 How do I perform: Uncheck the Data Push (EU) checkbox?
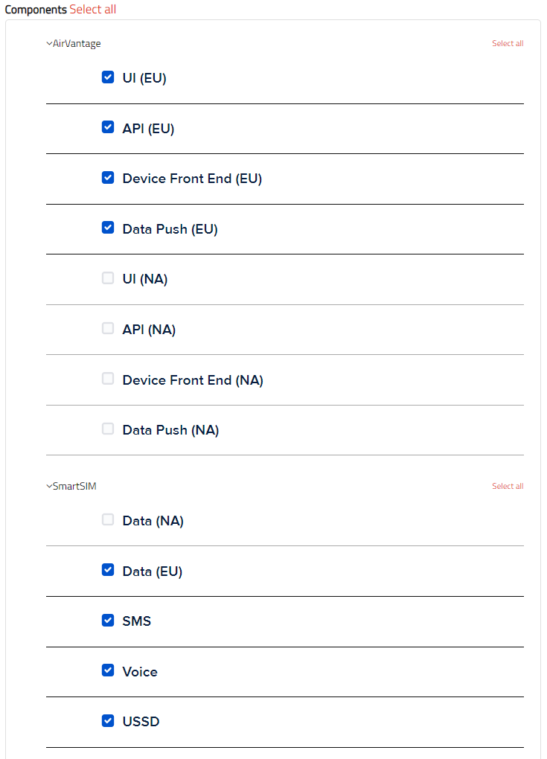(108, 228)
